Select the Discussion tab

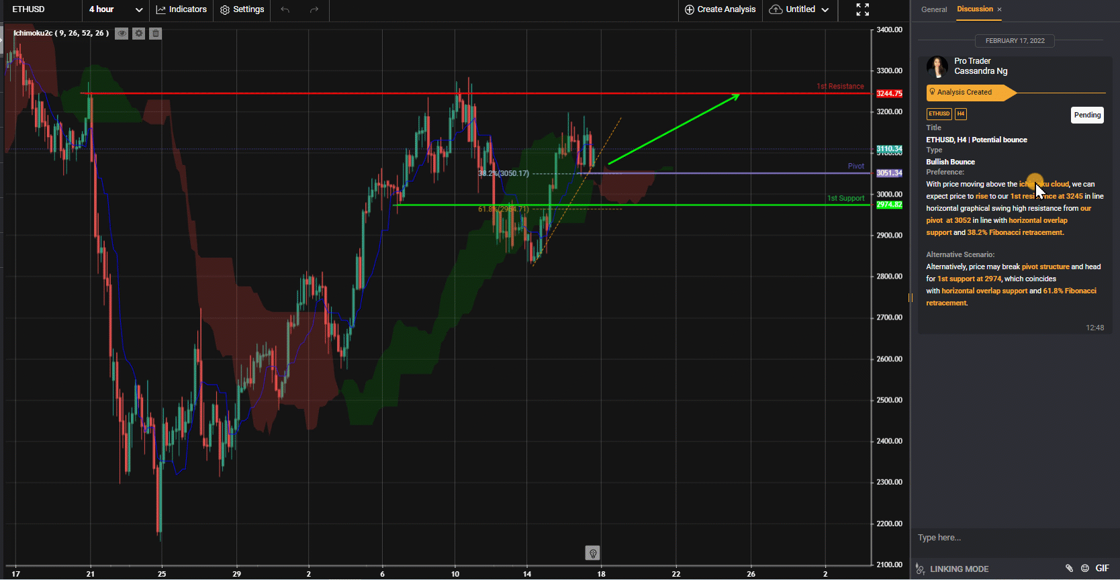[975, 9]
